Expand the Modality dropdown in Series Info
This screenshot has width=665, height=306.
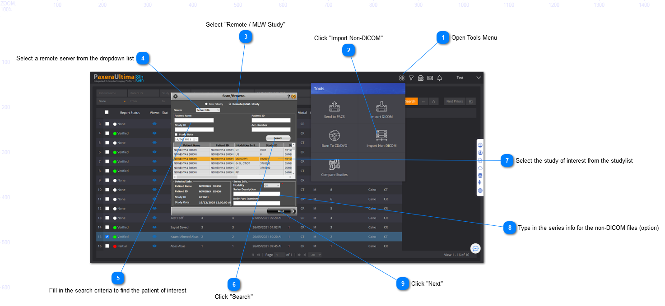click(x=272, y=185)
